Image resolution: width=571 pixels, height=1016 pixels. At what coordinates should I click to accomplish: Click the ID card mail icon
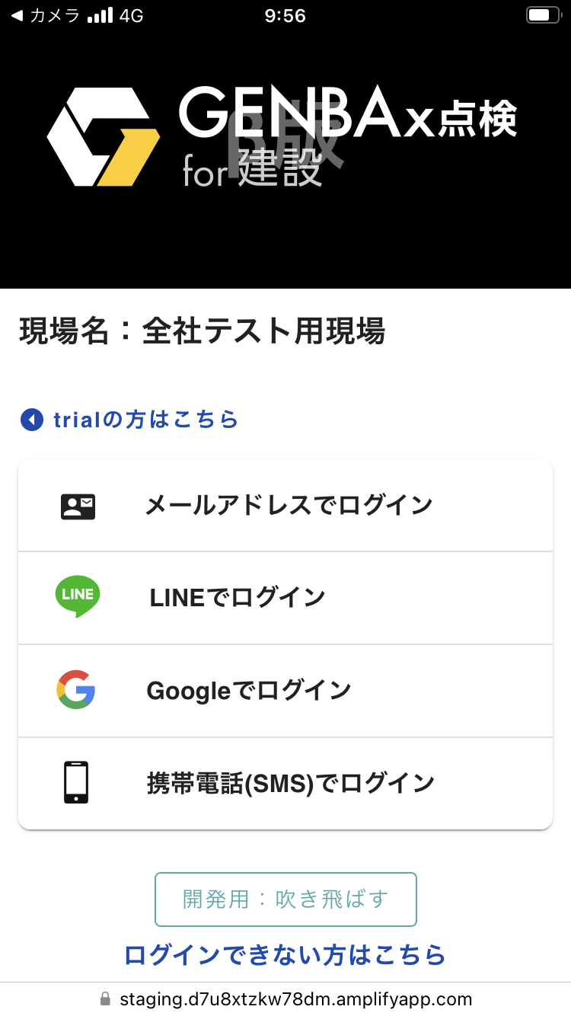click(x=78, y=506)
